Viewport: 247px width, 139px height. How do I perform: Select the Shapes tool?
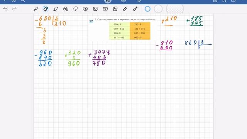[x=66, y=9]
